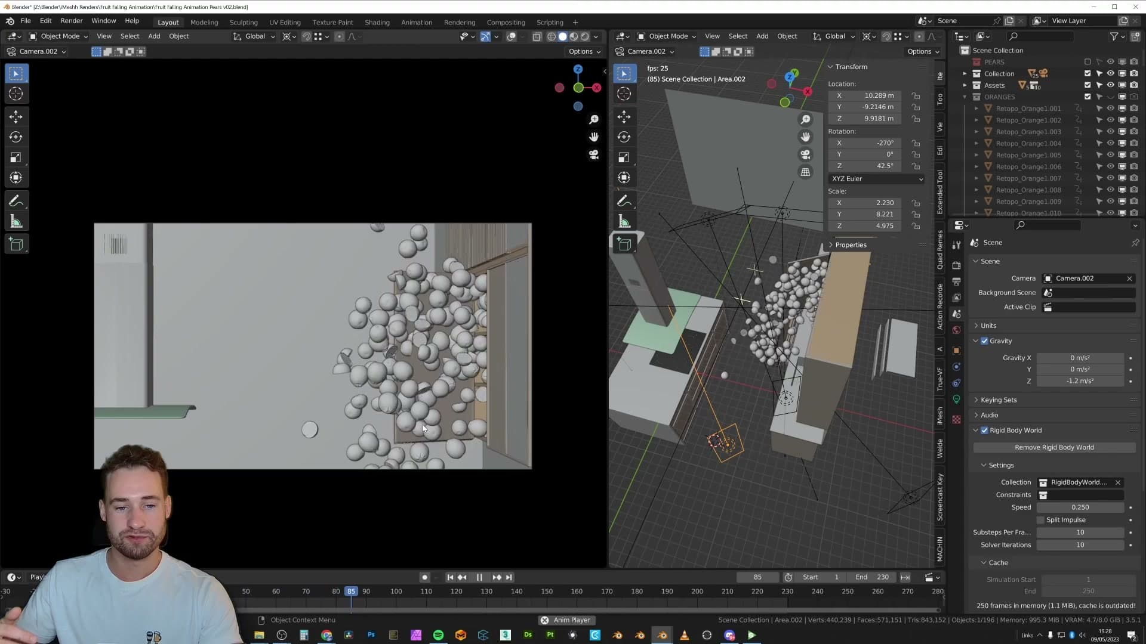Image resolution: width=1146 pixels, height=644 pixels.
Task: Toggle exclude checkbox for Collection
Action: pyautogui.click(x=1088, y=74)
